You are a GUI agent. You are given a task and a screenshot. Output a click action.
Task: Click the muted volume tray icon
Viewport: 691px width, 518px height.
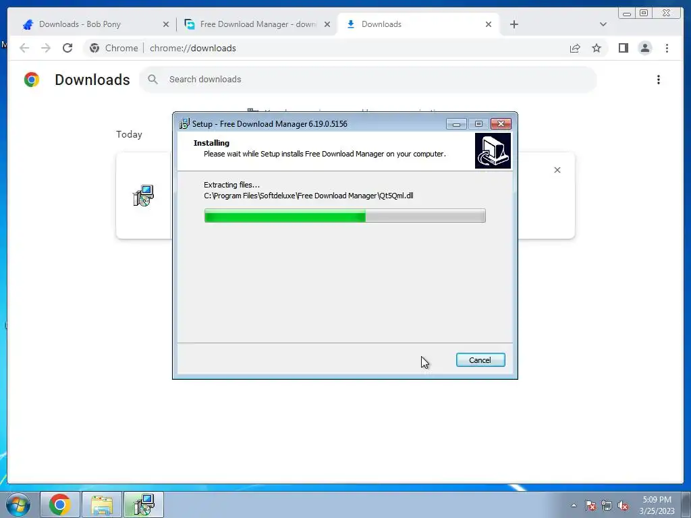[x=623, y=505]
